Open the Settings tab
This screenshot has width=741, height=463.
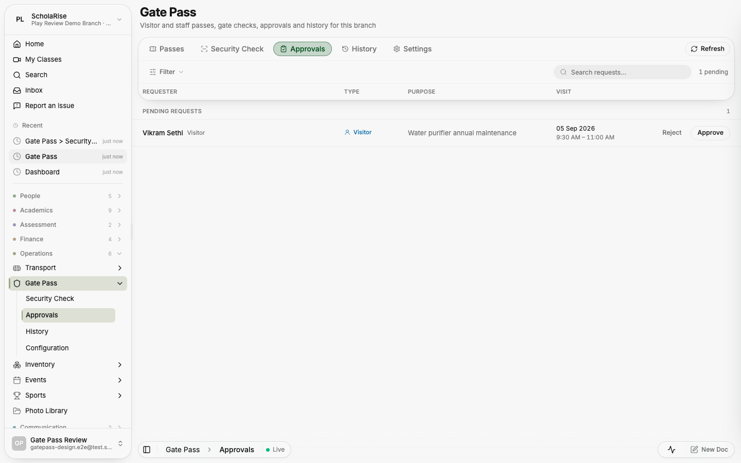(x=412, y=49)
